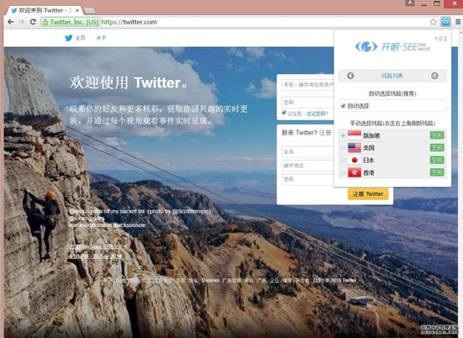The image size is (463, 338).
Task: Close the Twitter browser tab
Action: [x=77, y=10]
